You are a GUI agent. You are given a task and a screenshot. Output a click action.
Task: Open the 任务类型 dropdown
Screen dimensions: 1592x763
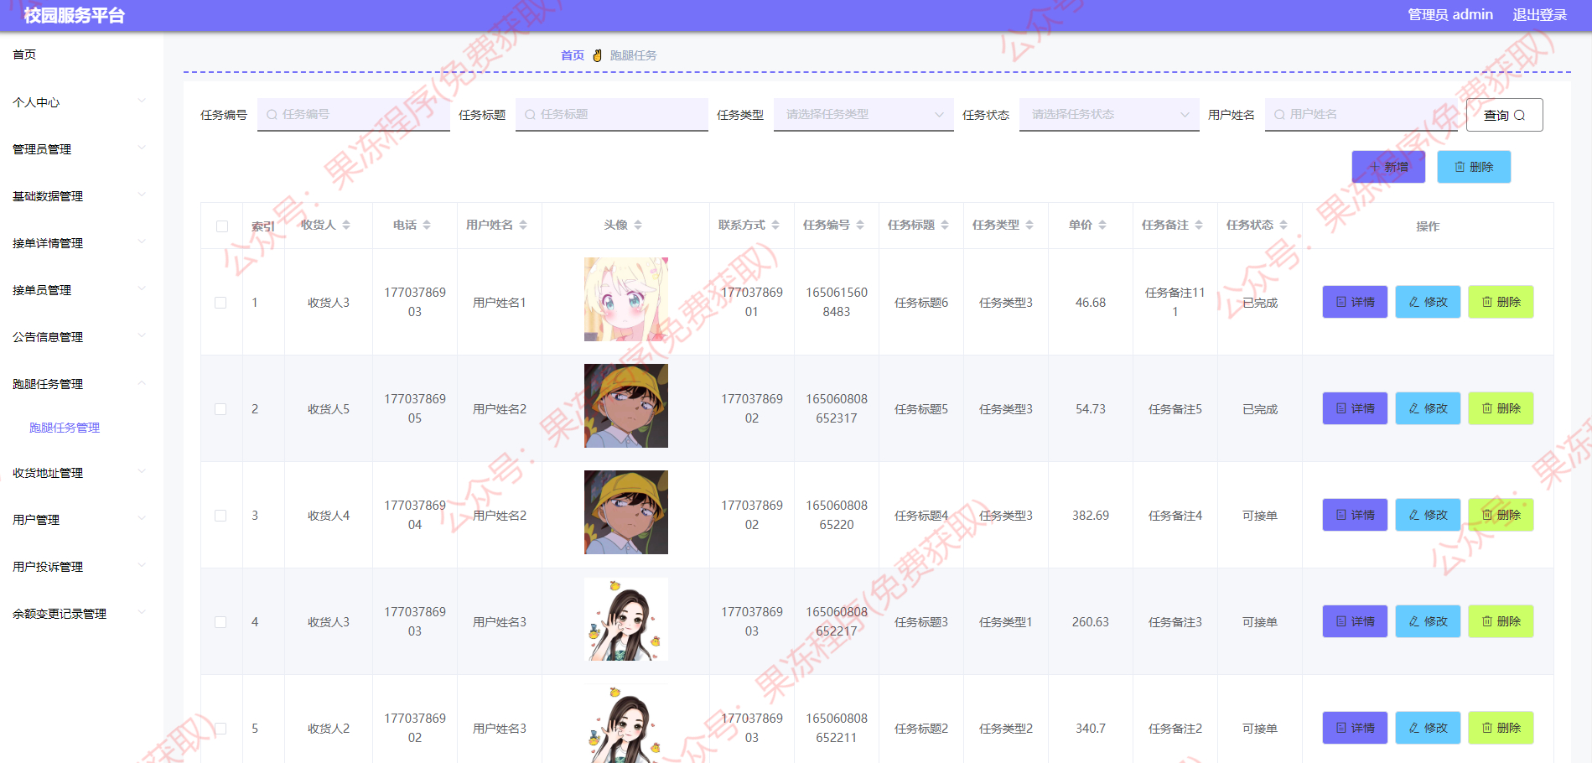pyautogui.click(x=863, y=115)
